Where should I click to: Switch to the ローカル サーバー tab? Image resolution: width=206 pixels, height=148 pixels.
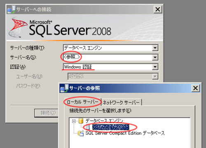pos(82,102)
